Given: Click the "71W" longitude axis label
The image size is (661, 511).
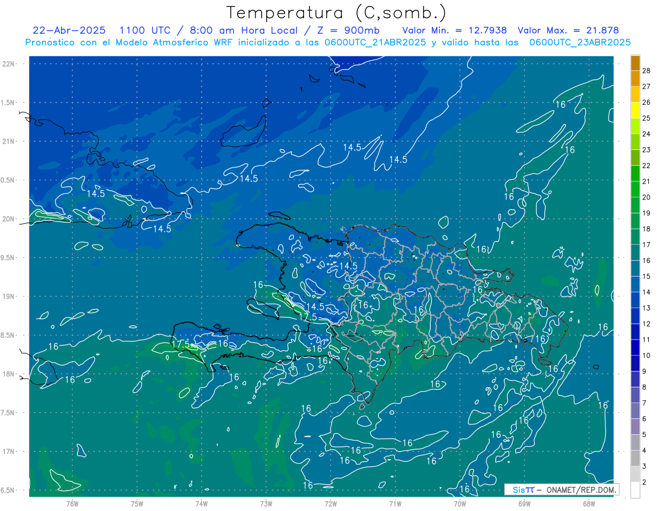Looking at the screenshot, I should (395, 503).
